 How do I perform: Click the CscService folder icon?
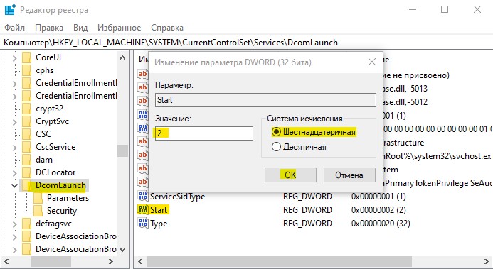click(x=27, y=147)
